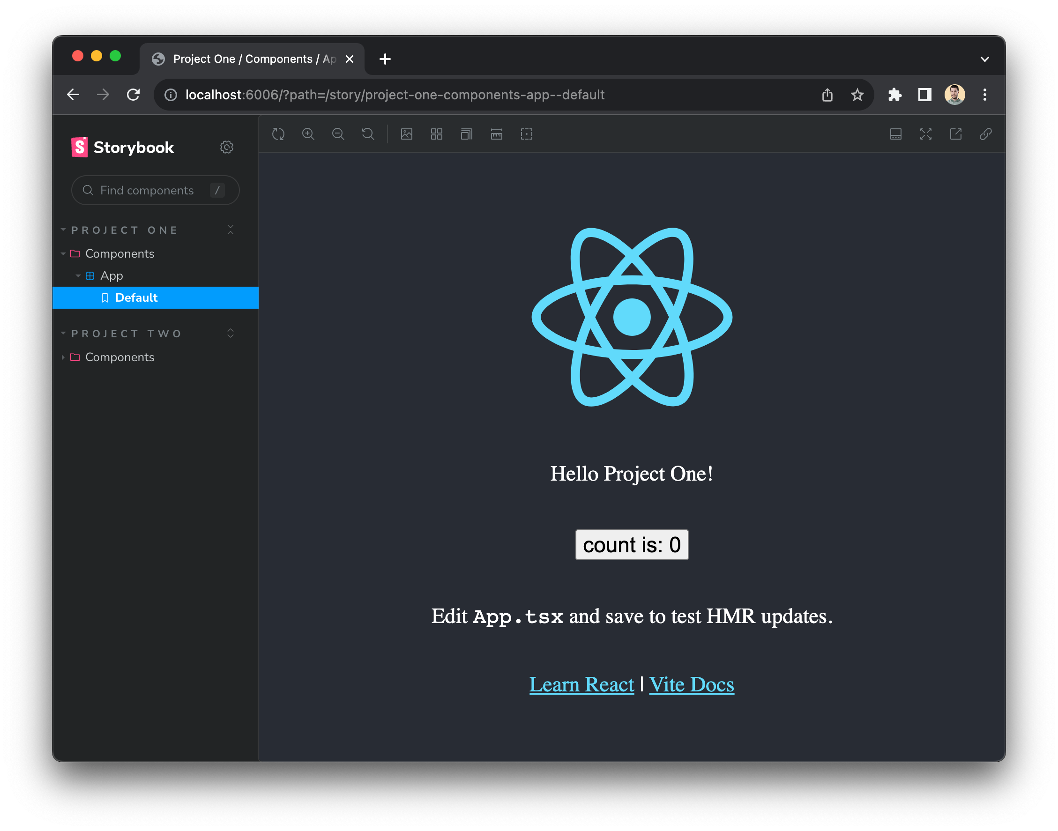This screenshot has width=1058, height=831.
Task: Toggle the browser side panel
Action: tap(924, 94)
